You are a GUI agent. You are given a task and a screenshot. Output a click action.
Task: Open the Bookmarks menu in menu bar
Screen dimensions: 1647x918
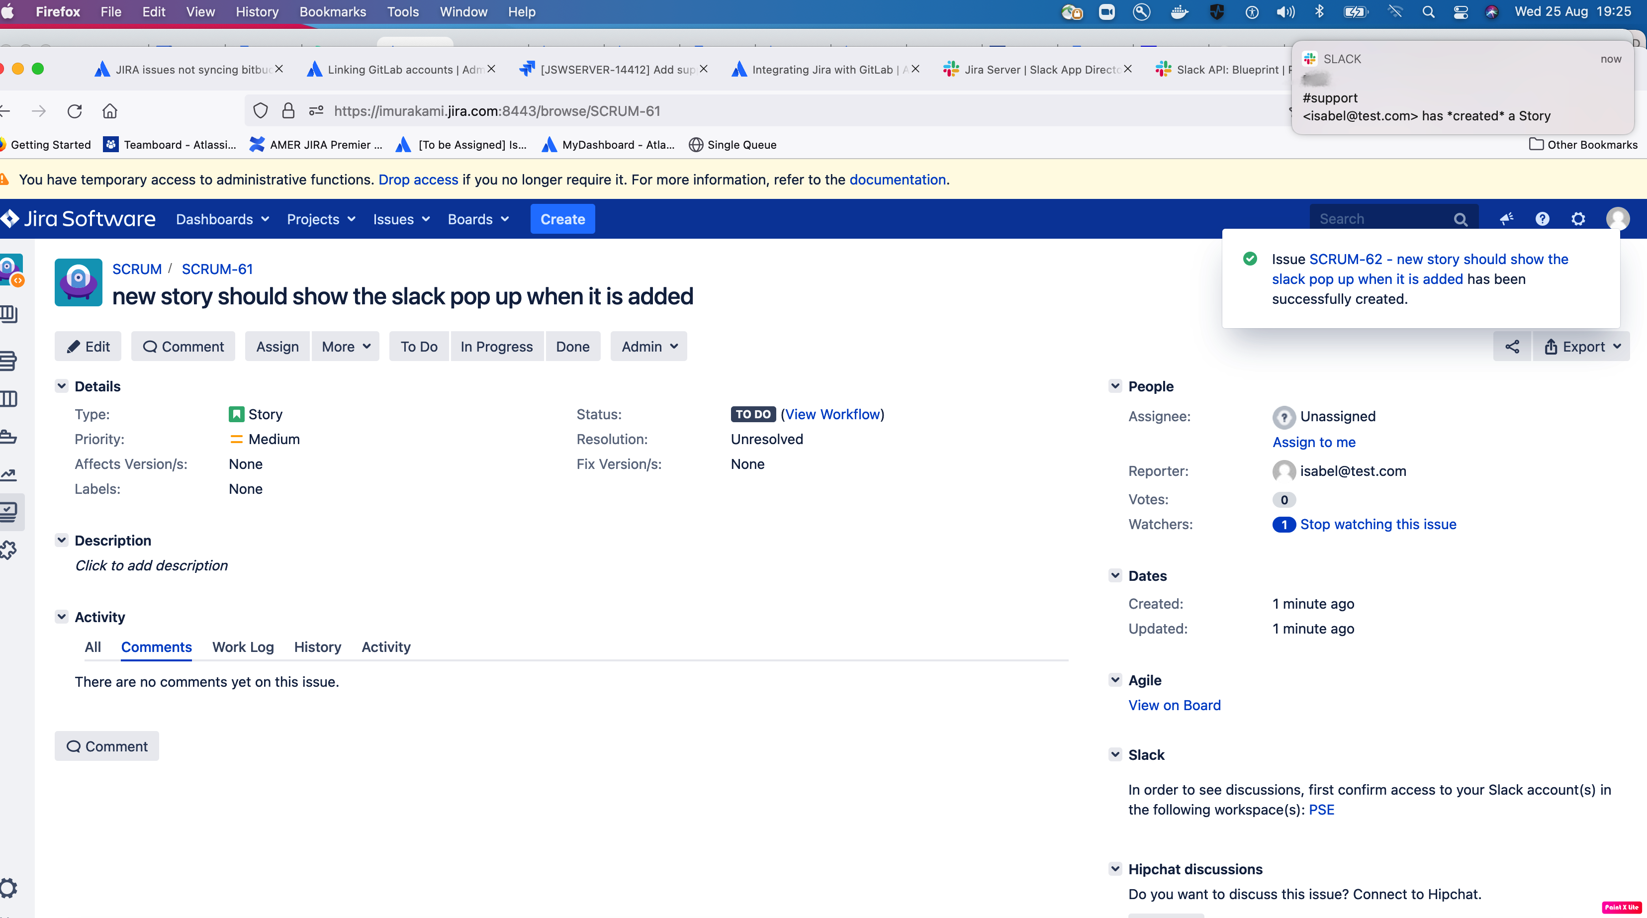coord(333,11)
